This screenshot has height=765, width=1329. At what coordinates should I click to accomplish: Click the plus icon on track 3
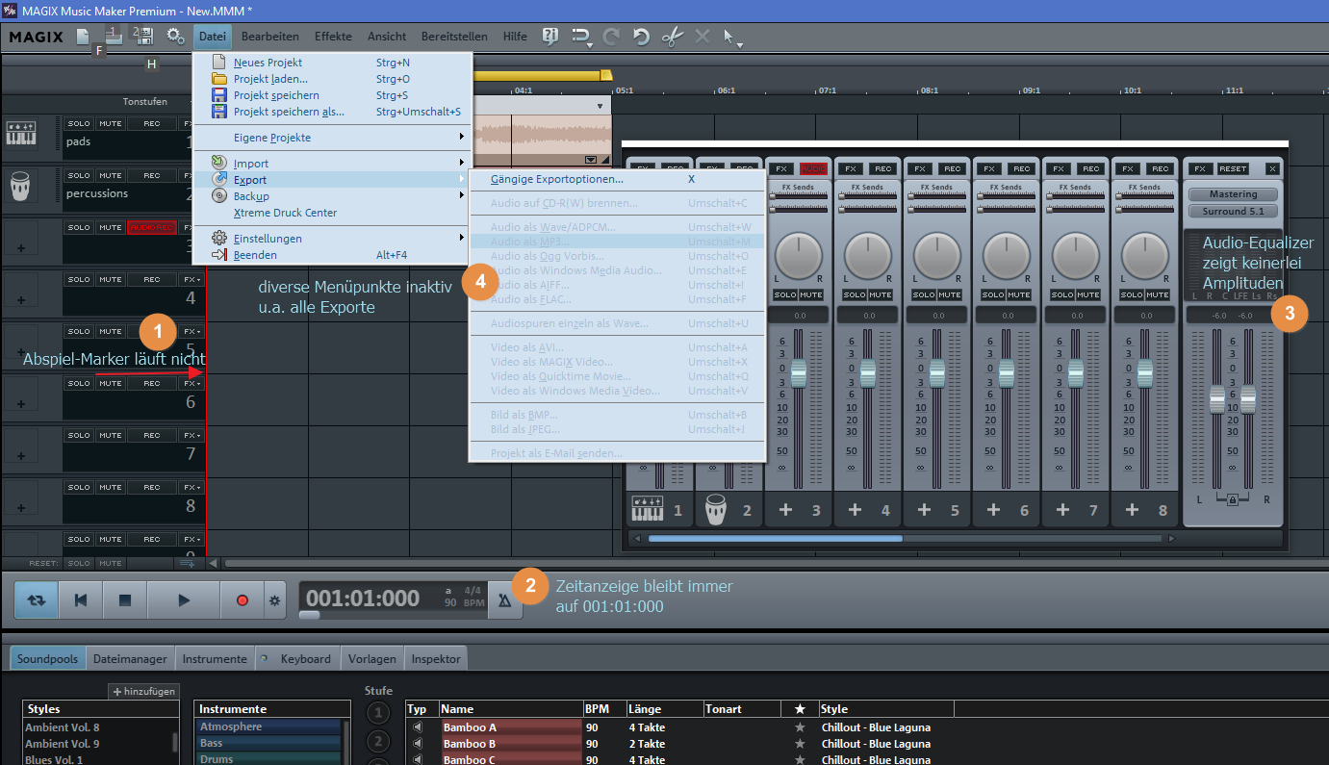click(21, 248)
